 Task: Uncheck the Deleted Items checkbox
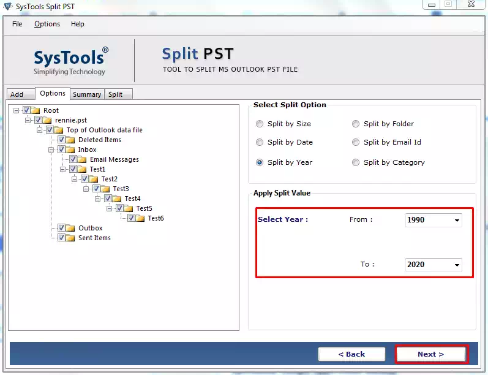(x=61, y=140)
